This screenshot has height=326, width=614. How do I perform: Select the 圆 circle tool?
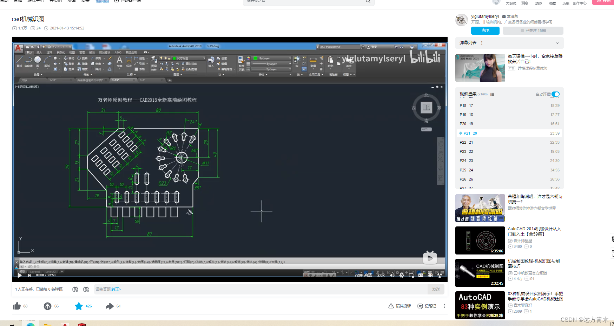pos(38,61)
